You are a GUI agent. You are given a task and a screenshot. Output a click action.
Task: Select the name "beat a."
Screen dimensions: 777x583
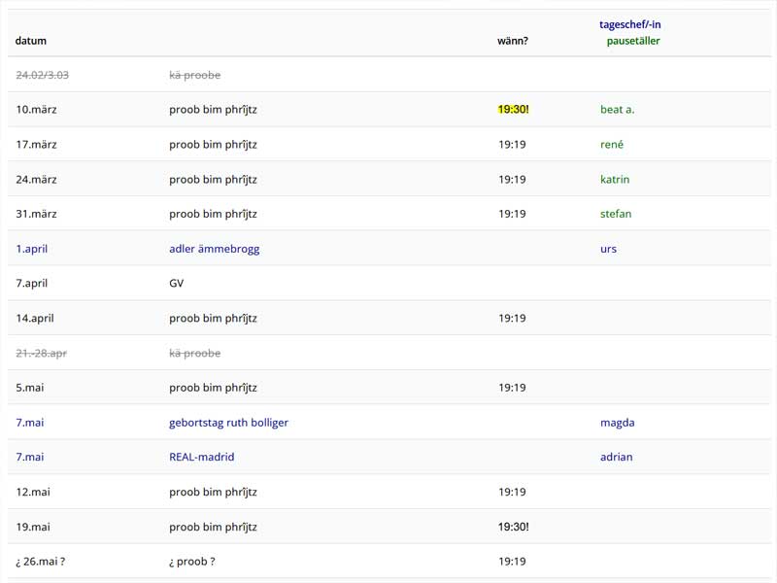click(x=617, y=110)
